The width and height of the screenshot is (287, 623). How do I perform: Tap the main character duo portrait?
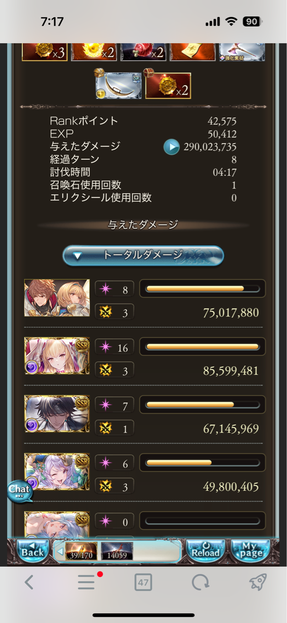tap(57, 298)
